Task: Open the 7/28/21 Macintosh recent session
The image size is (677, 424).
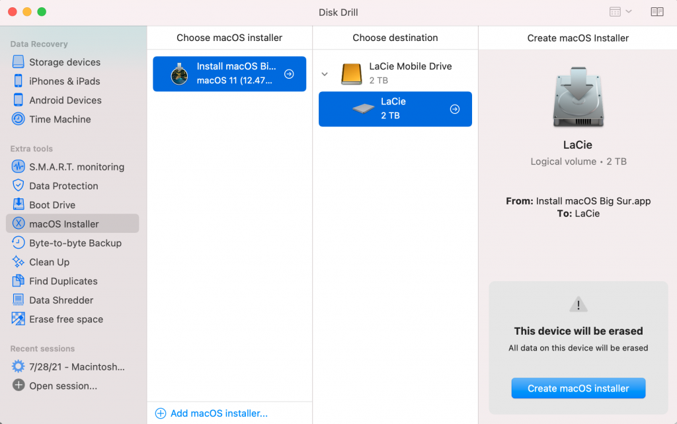Action: [x=71, y=366]
